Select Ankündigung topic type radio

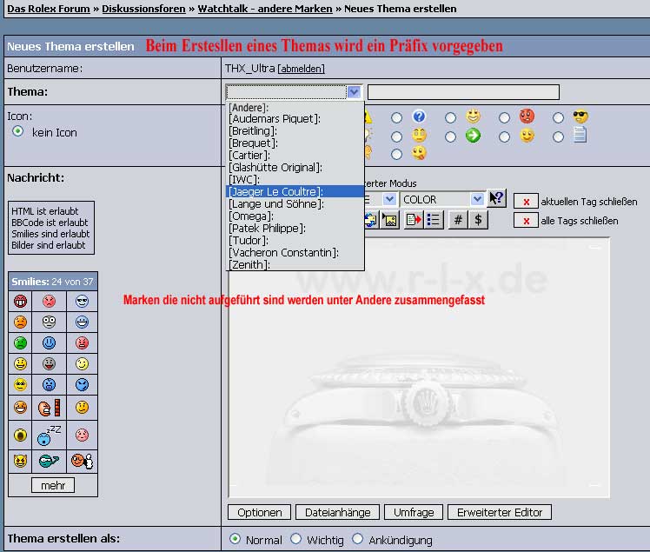(357, 539)
